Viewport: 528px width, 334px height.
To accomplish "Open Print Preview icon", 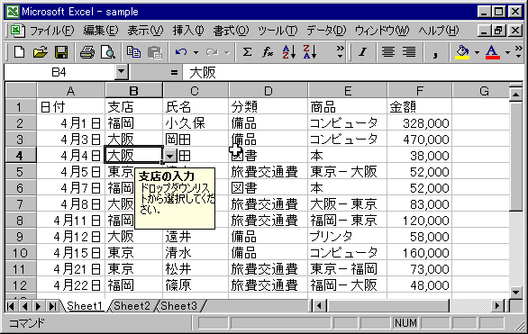I will (108, 52).
